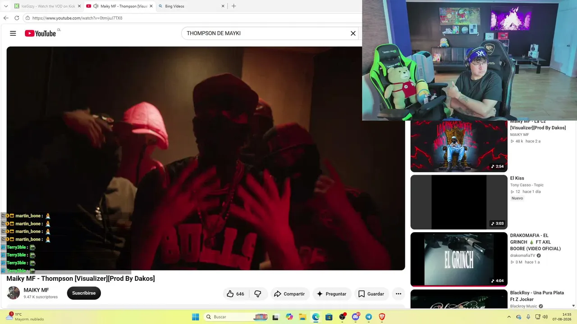The height and width of the screenshot is (324, 577).
Task: Select the Maiky MF - Thompson tab
Action: point(119,6)
